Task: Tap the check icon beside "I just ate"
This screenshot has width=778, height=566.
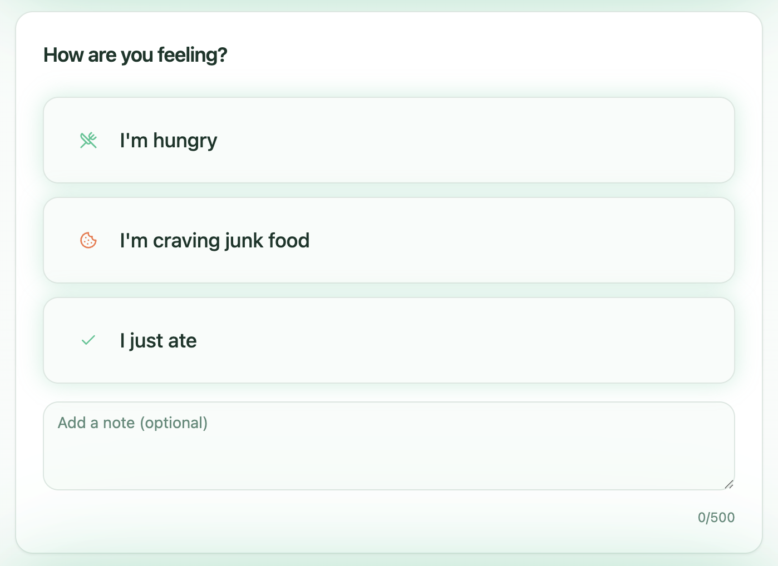Action: 88,340
